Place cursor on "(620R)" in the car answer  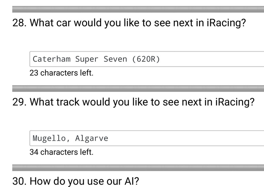pos(146,59)
